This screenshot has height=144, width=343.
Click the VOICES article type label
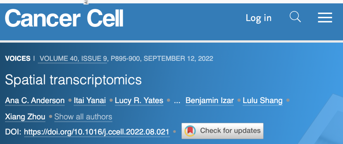coord(18,59)
